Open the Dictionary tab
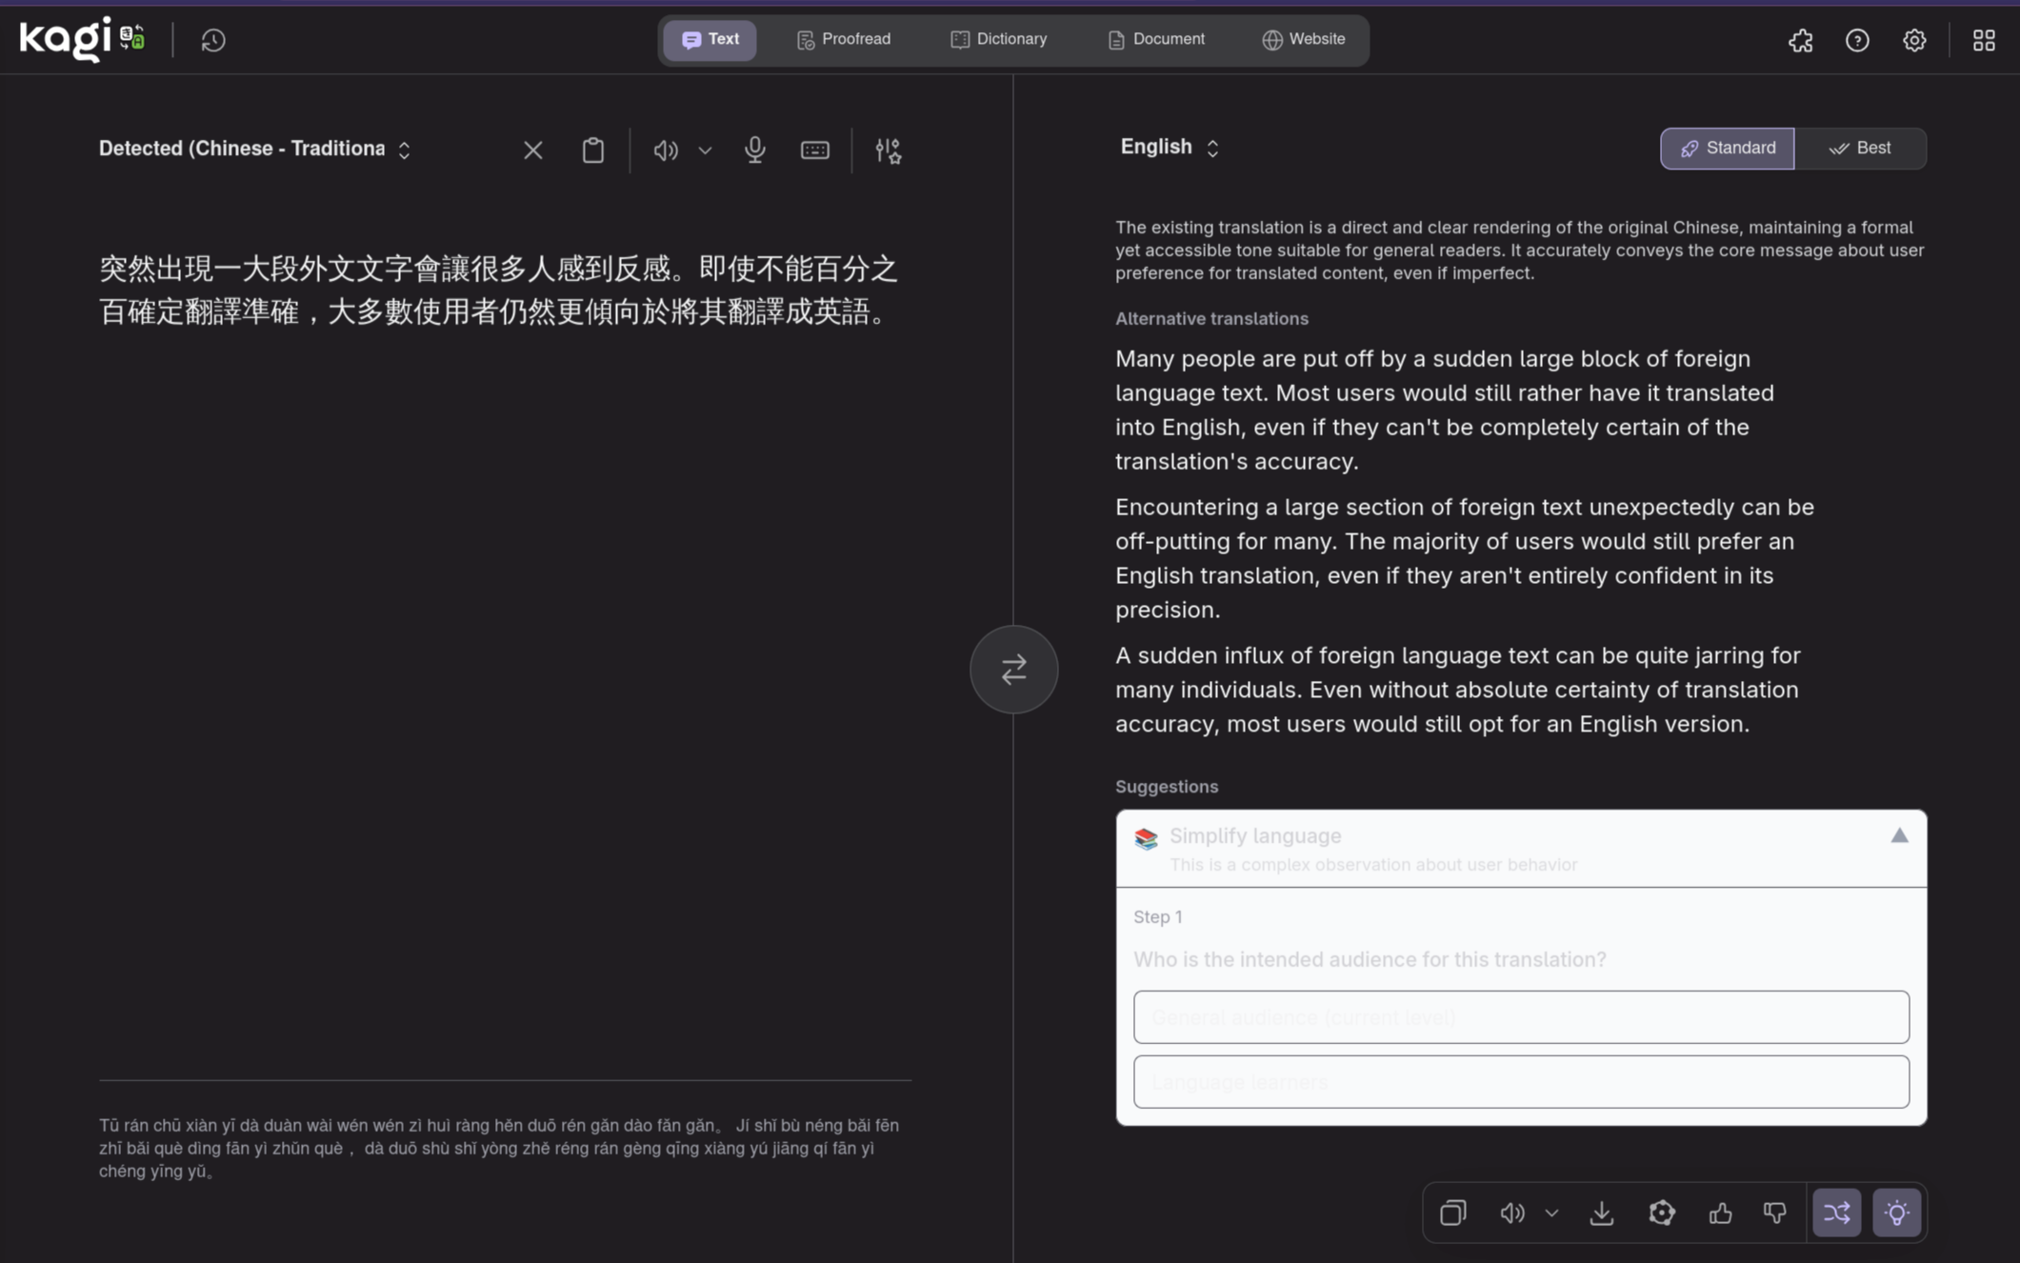The image size is (2020, 1263). [x=999, y=39]
